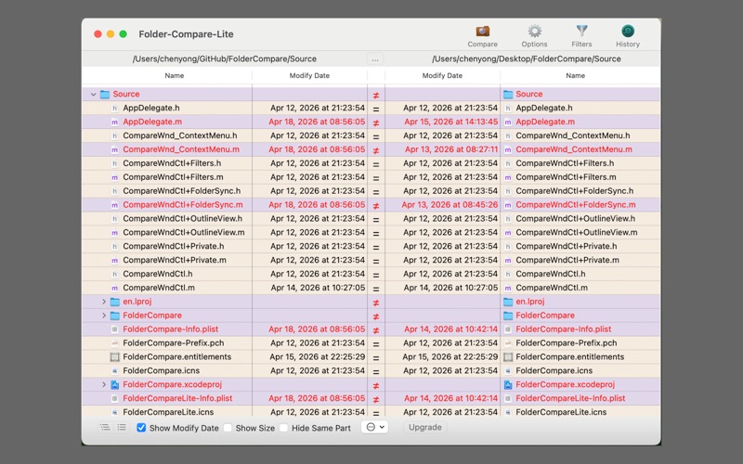The image size is (743, 464).
Task: Select left CompareWnd_ContextMenu.m file
Action: 181,149
